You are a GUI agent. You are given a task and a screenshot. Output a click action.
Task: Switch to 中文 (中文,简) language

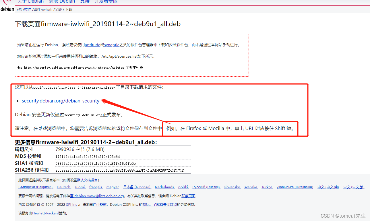pos(328,187)
